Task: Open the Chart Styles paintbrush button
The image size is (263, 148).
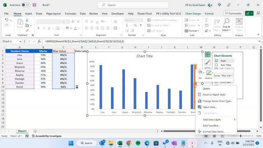Action: 208,62
